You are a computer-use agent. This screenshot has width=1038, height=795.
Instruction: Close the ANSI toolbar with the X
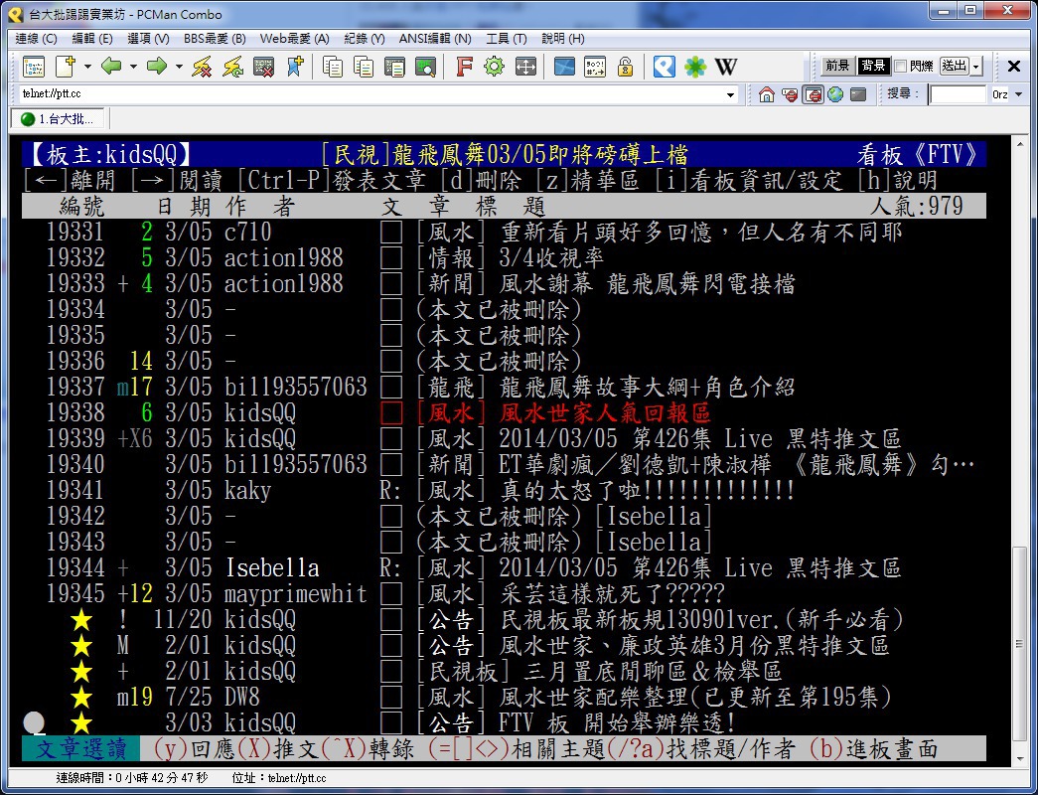(1013, 67)
